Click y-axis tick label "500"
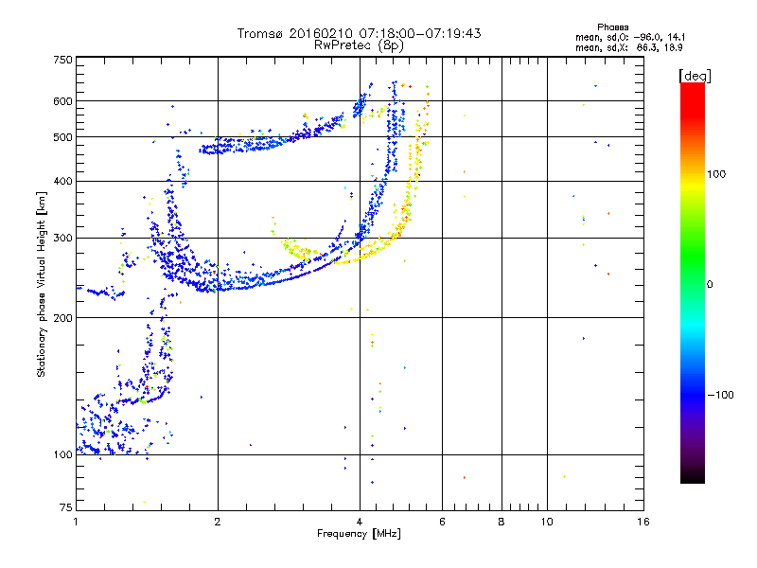This screenshot has height=568, width=757. tap(62, 137)
